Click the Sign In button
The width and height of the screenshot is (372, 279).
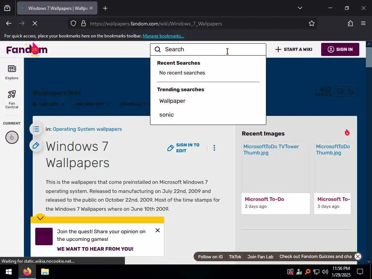point(340,49)
